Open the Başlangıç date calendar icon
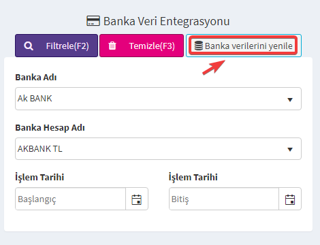This screenshot has height=245, width=320. tap(137, 199)
